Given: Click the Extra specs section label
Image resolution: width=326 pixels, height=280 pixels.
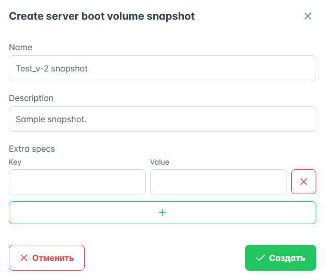Looking at the screenshot, I should [x=32, y=149].
